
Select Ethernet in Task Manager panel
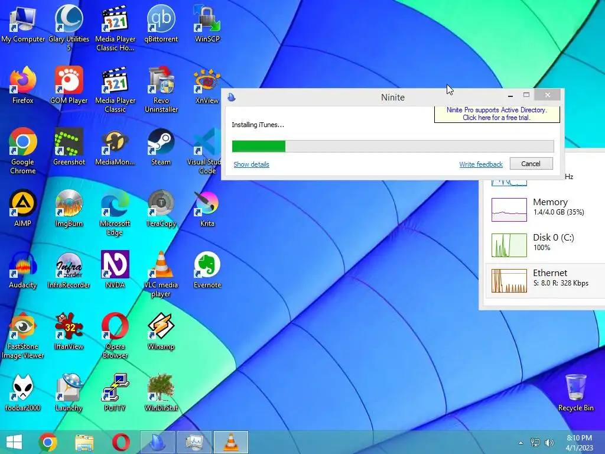545,281
